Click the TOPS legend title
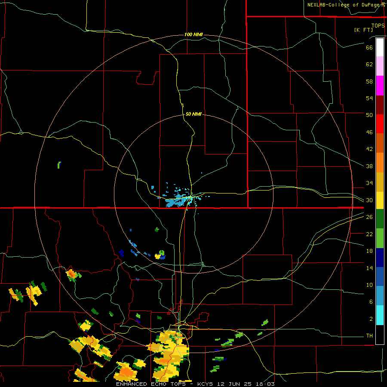 point(378,25)
